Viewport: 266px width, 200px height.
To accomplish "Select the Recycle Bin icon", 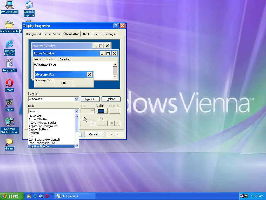I will tap(9, 66).
